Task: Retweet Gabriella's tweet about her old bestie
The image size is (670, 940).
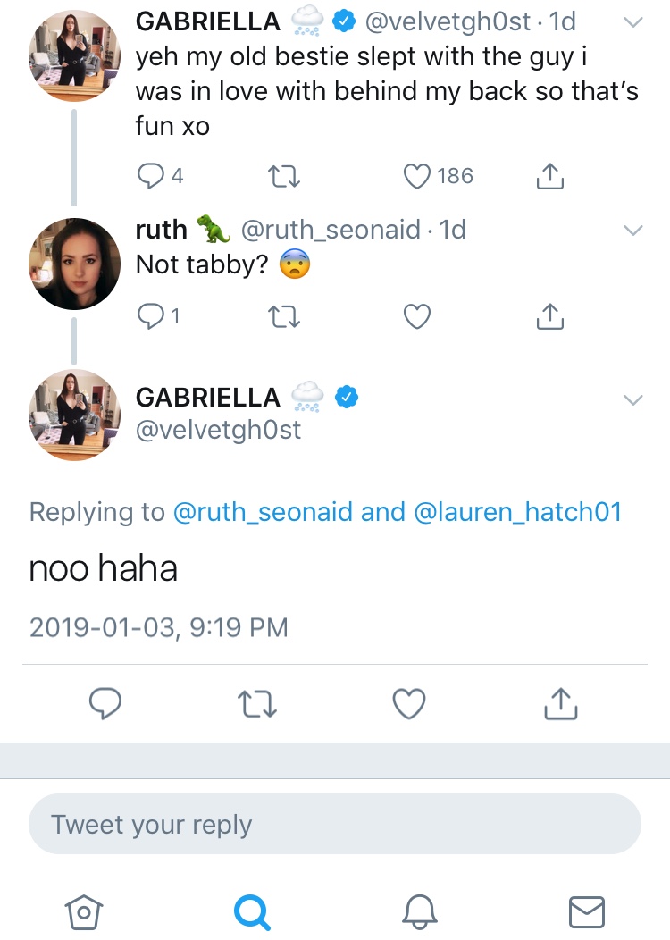Action: click(283, 176)
